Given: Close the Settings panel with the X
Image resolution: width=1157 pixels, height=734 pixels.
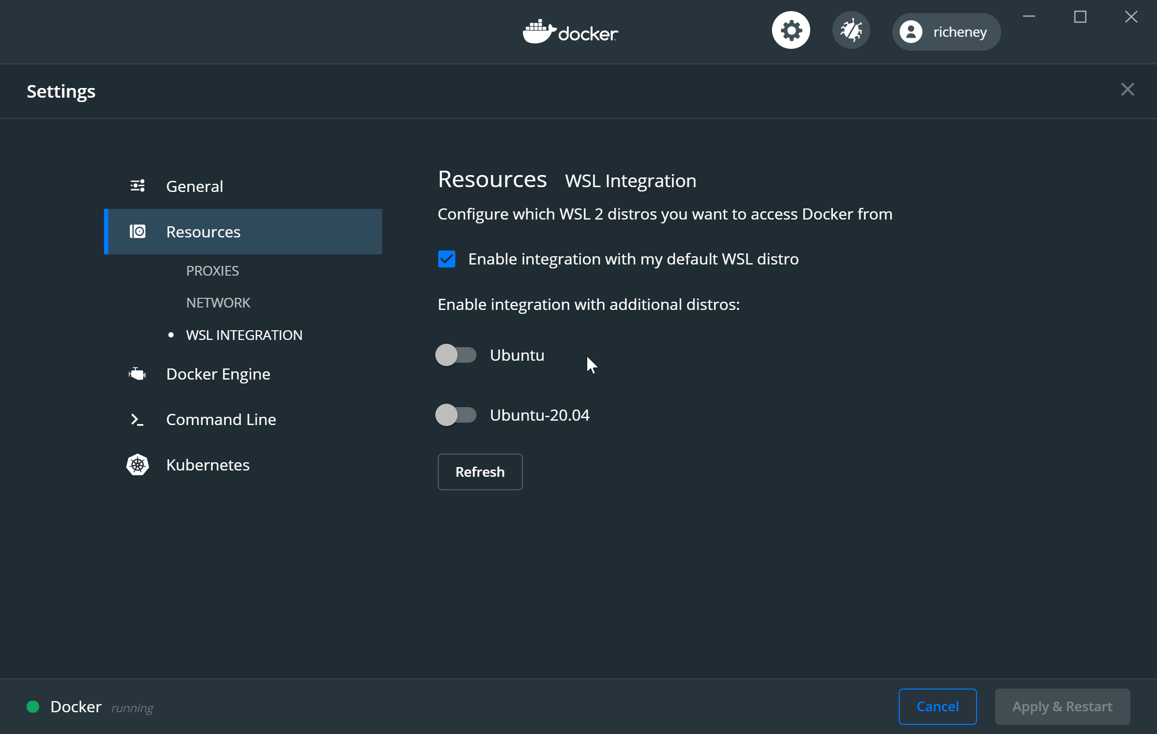Looking at the screenshot, I should point(1127,89).
